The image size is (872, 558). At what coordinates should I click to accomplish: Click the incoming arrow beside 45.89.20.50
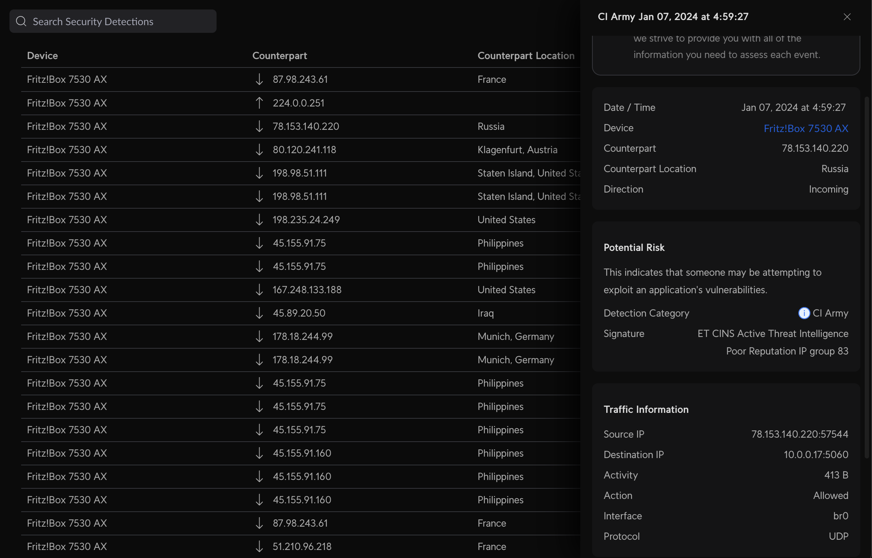coord(259,313)
